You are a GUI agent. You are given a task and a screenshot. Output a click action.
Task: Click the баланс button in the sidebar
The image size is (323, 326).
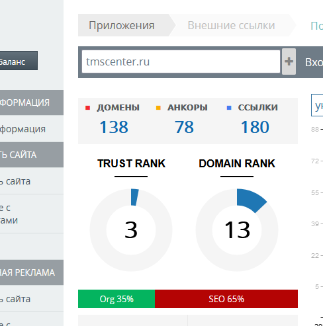click(x=19, y=61)
